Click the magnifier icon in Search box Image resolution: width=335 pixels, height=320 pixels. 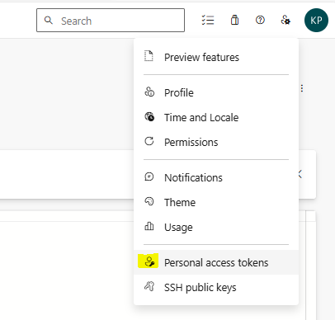49,20
